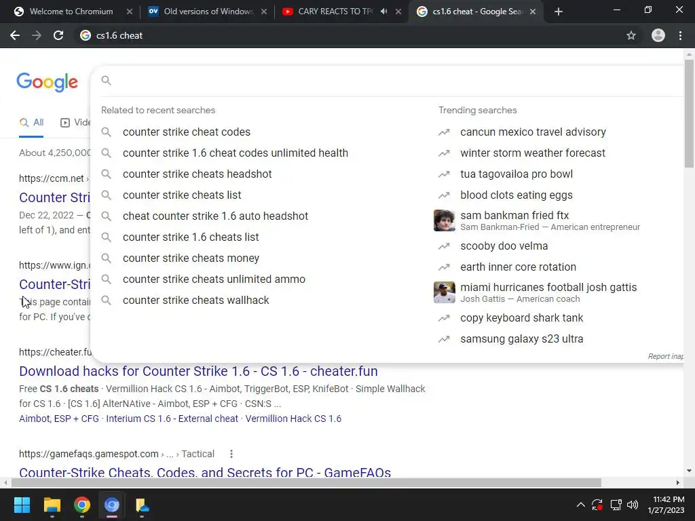695x521 pixels.
Task: Click the vertical scrollbar thumb
Action: [x=689, y=113]
